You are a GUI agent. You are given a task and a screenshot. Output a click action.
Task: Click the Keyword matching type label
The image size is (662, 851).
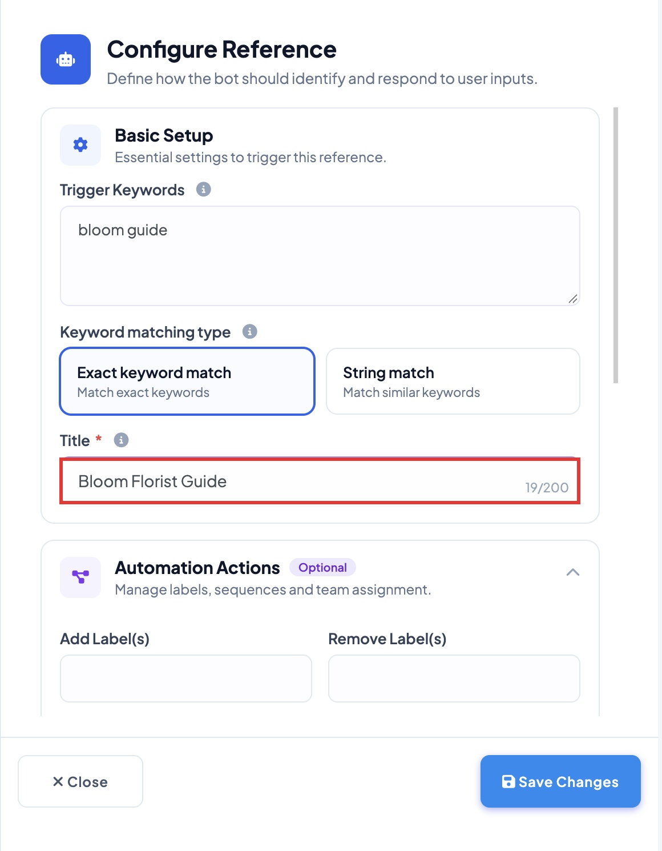point(146,332)
